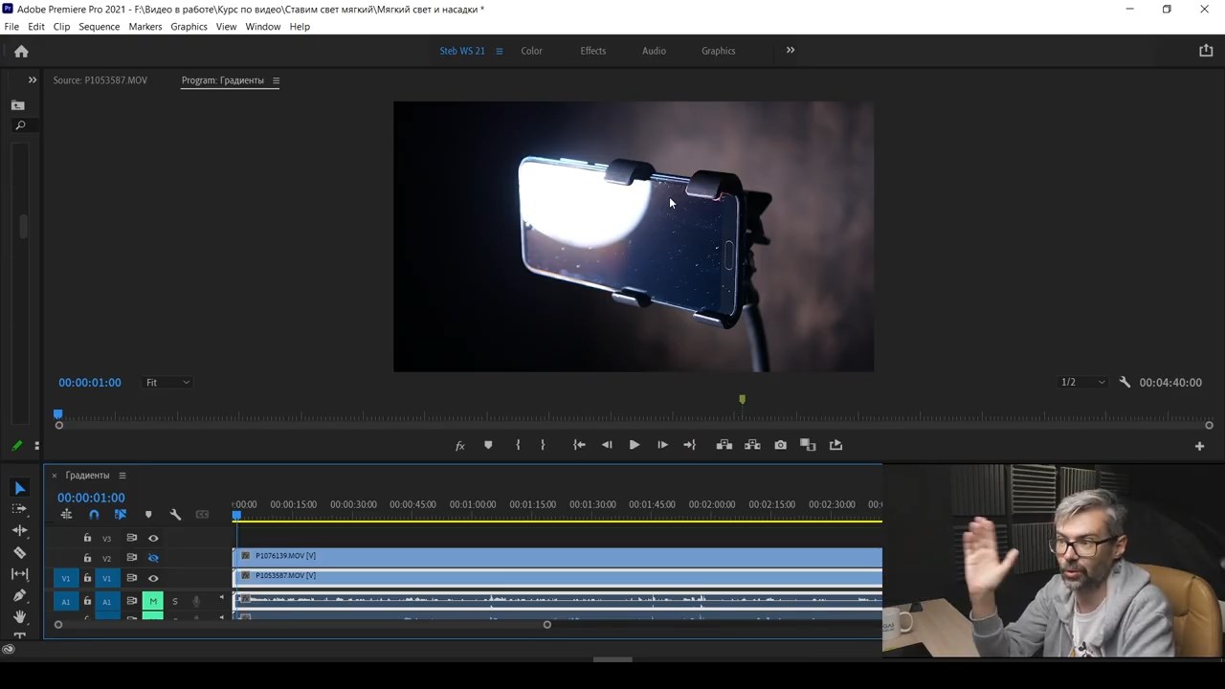The width and height of the screenshot is (1225, 689).
Task: Expand the workspaces overflow chevron
Action: pos(791,51)
